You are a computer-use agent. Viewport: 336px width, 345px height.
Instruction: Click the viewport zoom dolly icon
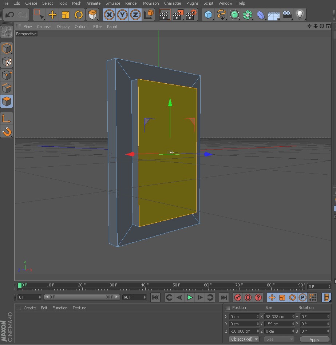[316, 26]
